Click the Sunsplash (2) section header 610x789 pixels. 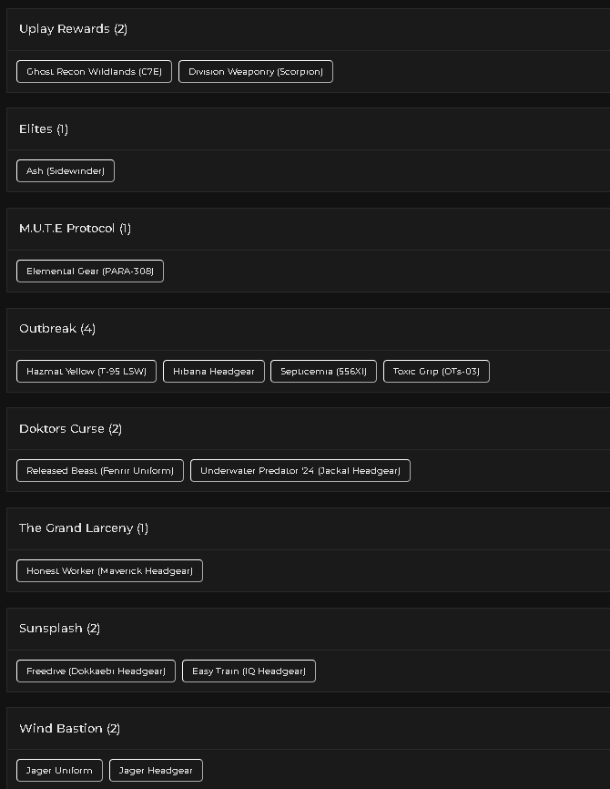309,629
